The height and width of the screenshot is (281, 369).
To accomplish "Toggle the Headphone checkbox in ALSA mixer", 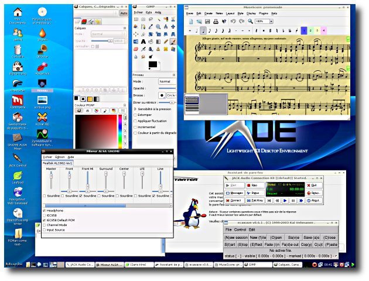I will tap(45, 210).
